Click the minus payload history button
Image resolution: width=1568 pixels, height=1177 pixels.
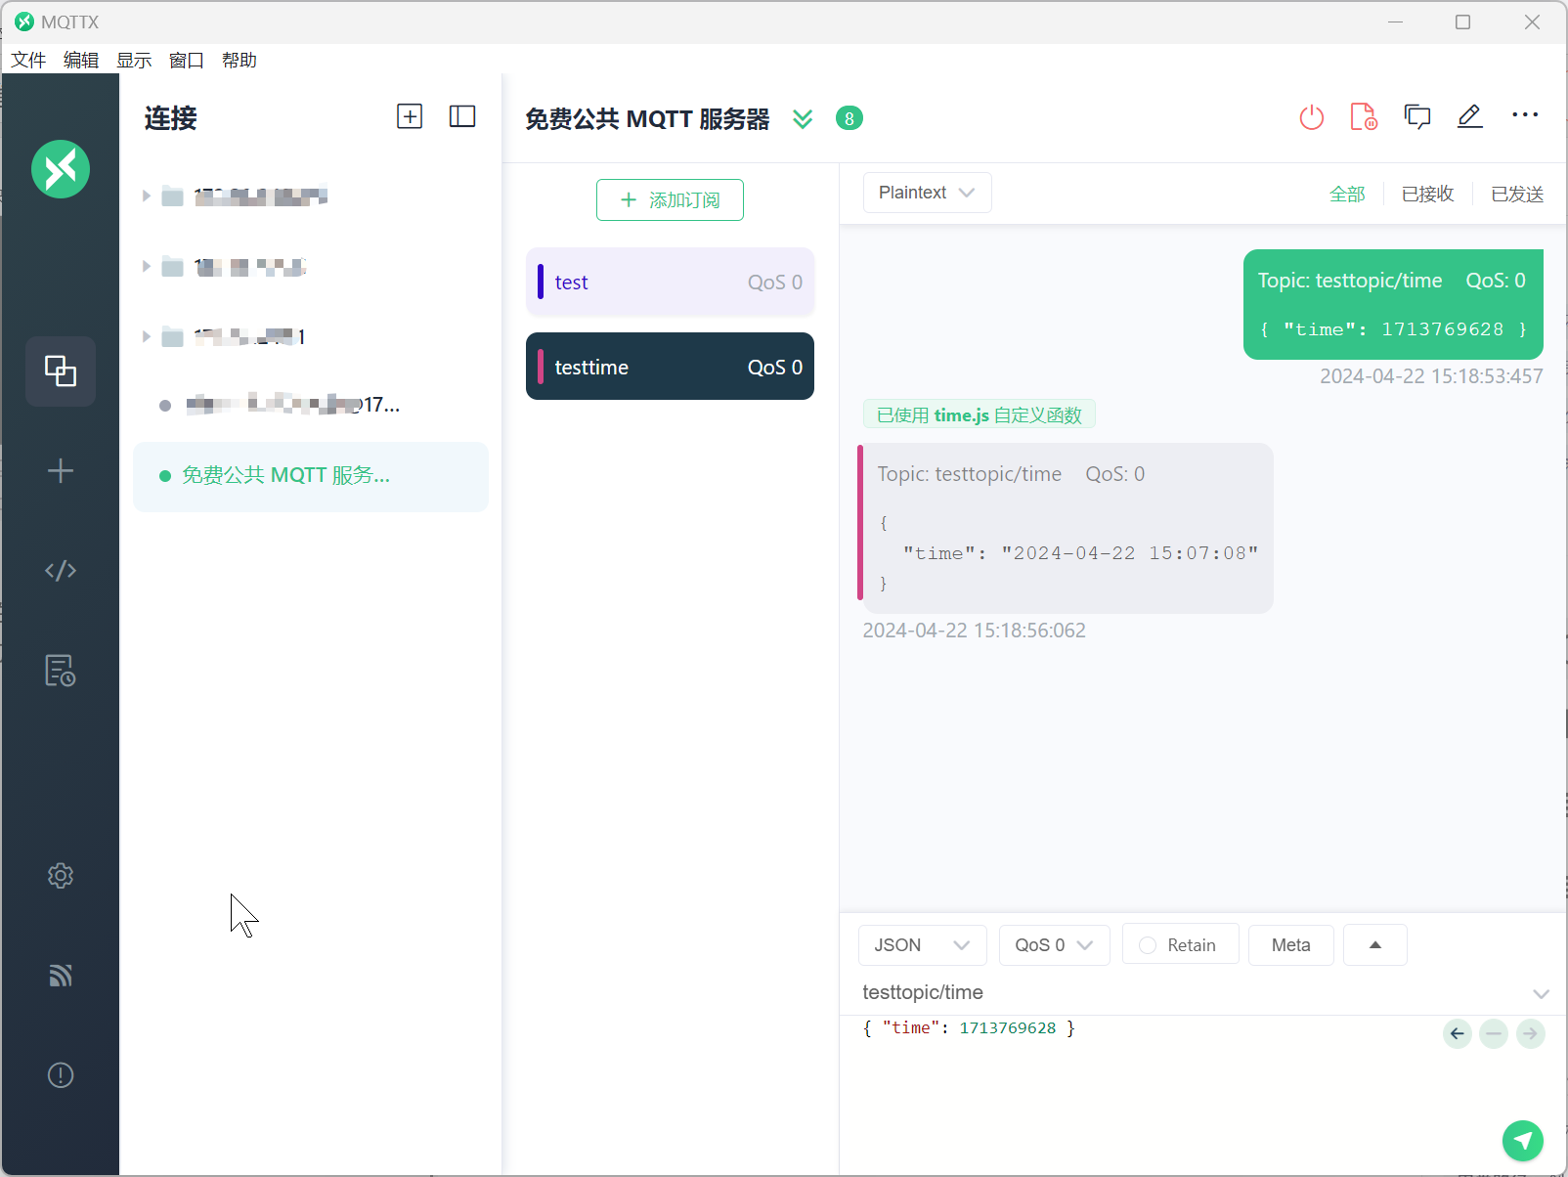[1494, 1033]
